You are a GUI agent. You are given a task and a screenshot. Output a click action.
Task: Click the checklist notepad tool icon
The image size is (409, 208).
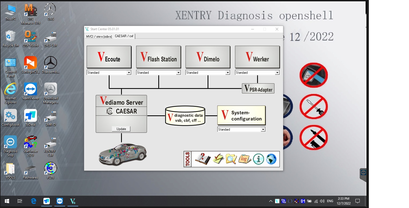pyautogui.click(x=218, y=159)
